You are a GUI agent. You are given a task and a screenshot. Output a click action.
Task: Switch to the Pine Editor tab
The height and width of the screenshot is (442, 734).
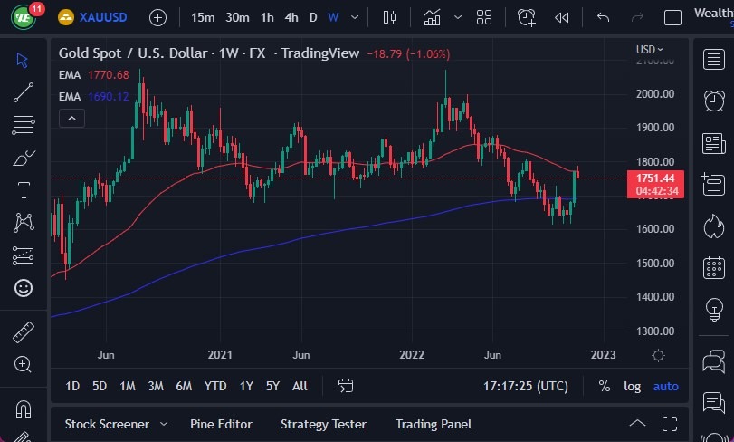(221, 424)
